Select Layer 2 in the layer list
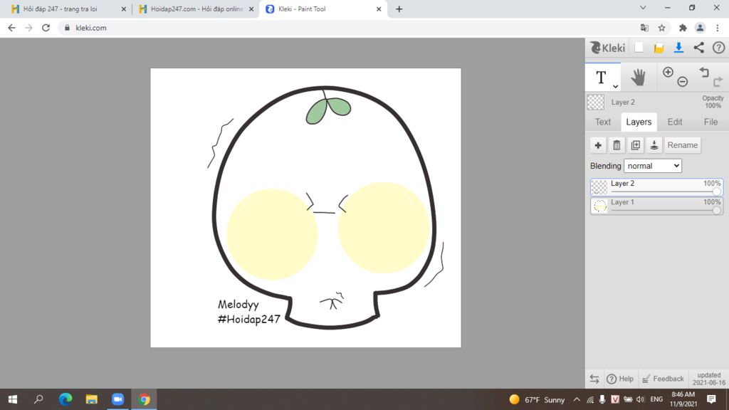Viewport: 729px width, 410px height. click(657, 187)
